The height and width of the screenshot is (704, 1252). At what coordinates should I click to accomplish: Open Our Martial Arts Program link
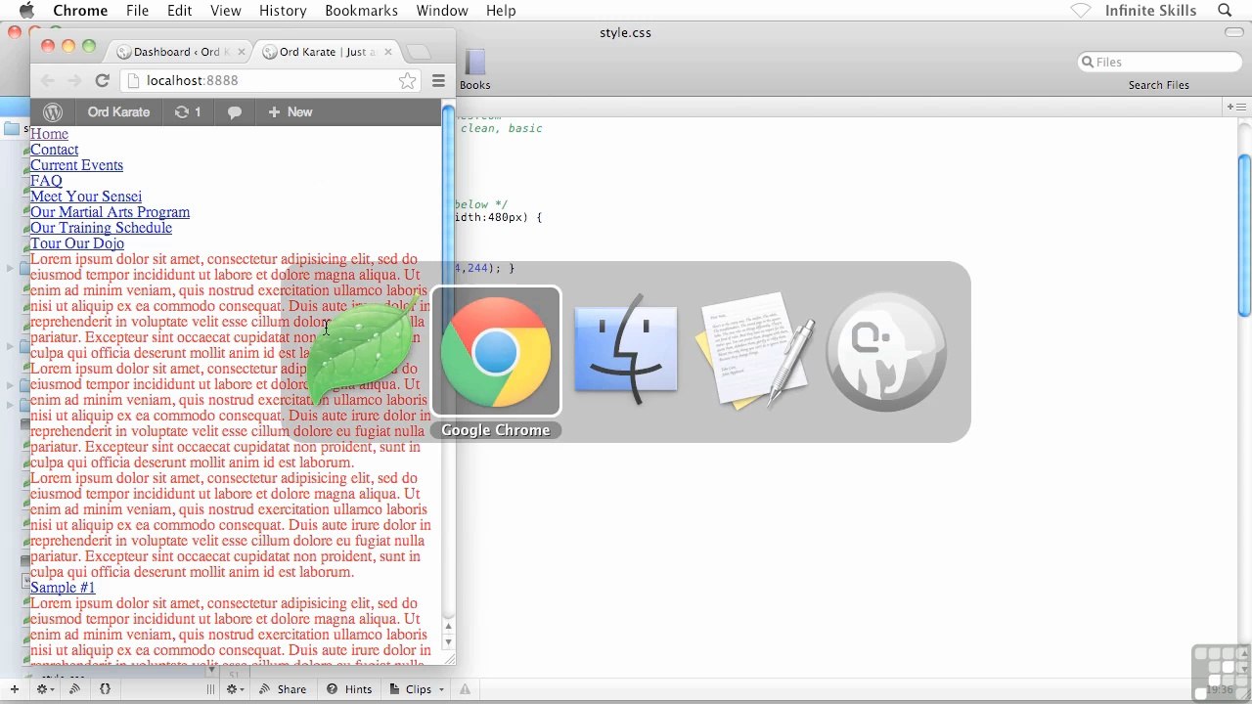(x=110, y=212)
